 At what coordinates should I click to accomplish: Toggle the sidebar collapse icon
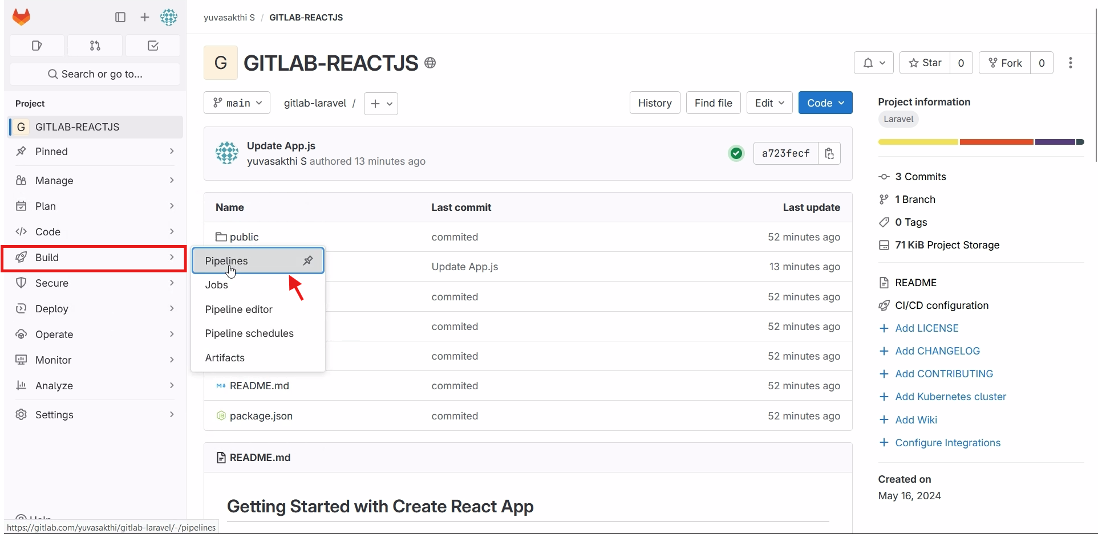pos(120,17)
